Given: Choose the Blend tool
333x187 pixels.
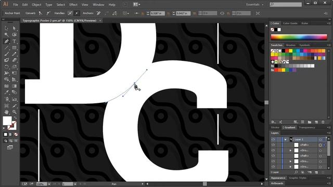Looking at the screenshot, I should (x=14, y=92).
